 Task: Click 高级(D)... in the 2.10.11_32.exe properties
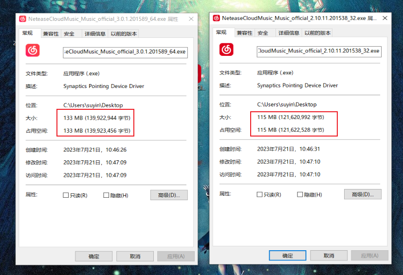tap(363, 194)
